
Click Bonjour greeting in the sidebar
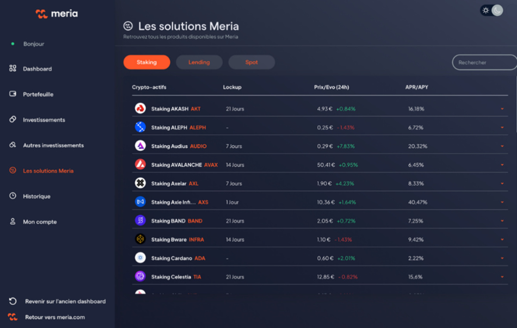click(x=34, y=44)
